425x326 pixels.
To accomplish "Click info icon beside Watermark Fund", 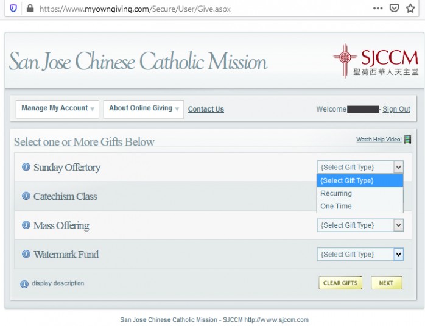I will click(26, 254).
